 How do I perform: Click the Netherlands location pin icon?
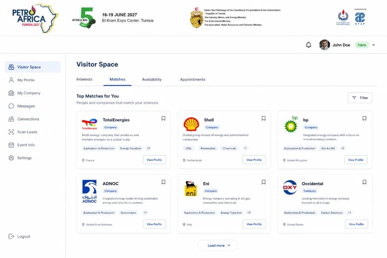[184, 160]
